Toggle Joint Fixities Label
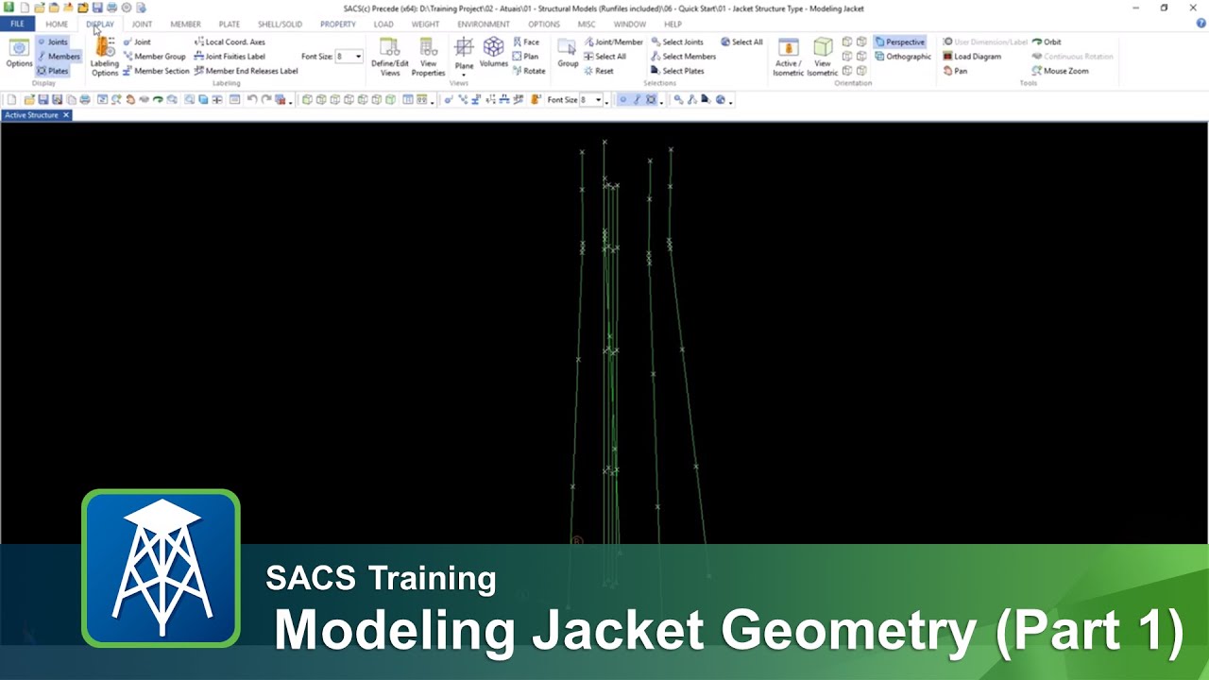Image resolution: width=1209 pixels, height=680 pixels. [230, 56]
